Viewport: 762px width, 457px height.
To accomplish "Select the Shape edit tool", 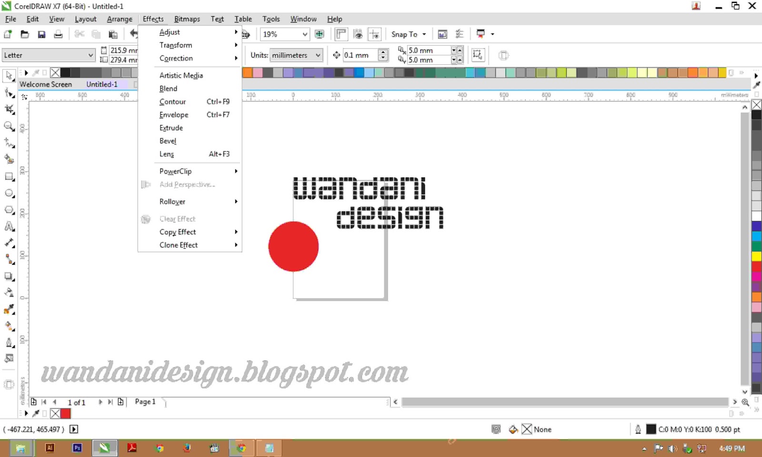I will click(x=9, y=92).
